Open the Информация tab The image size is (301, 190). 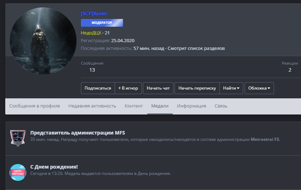click(192, 106)
